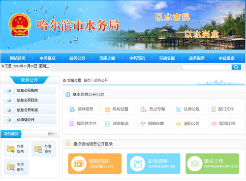Click the 哈尔滨市水务局 banner title

click(x=78, y=26)
